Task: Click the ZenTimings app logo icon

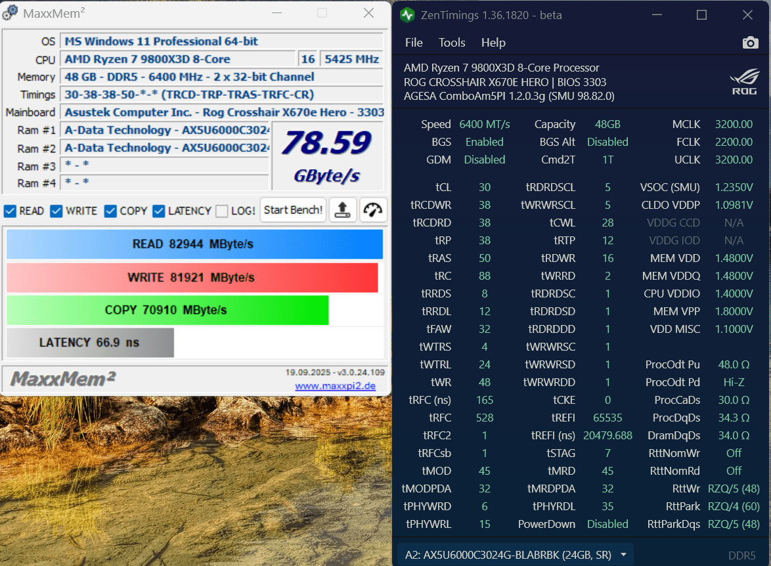Action: point(407,15)
